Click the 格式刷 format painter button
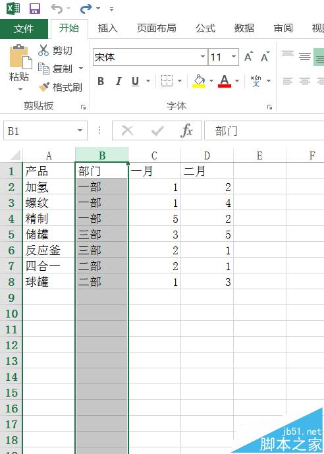Viewport: 324px width, 454px height. click(60, 87)
